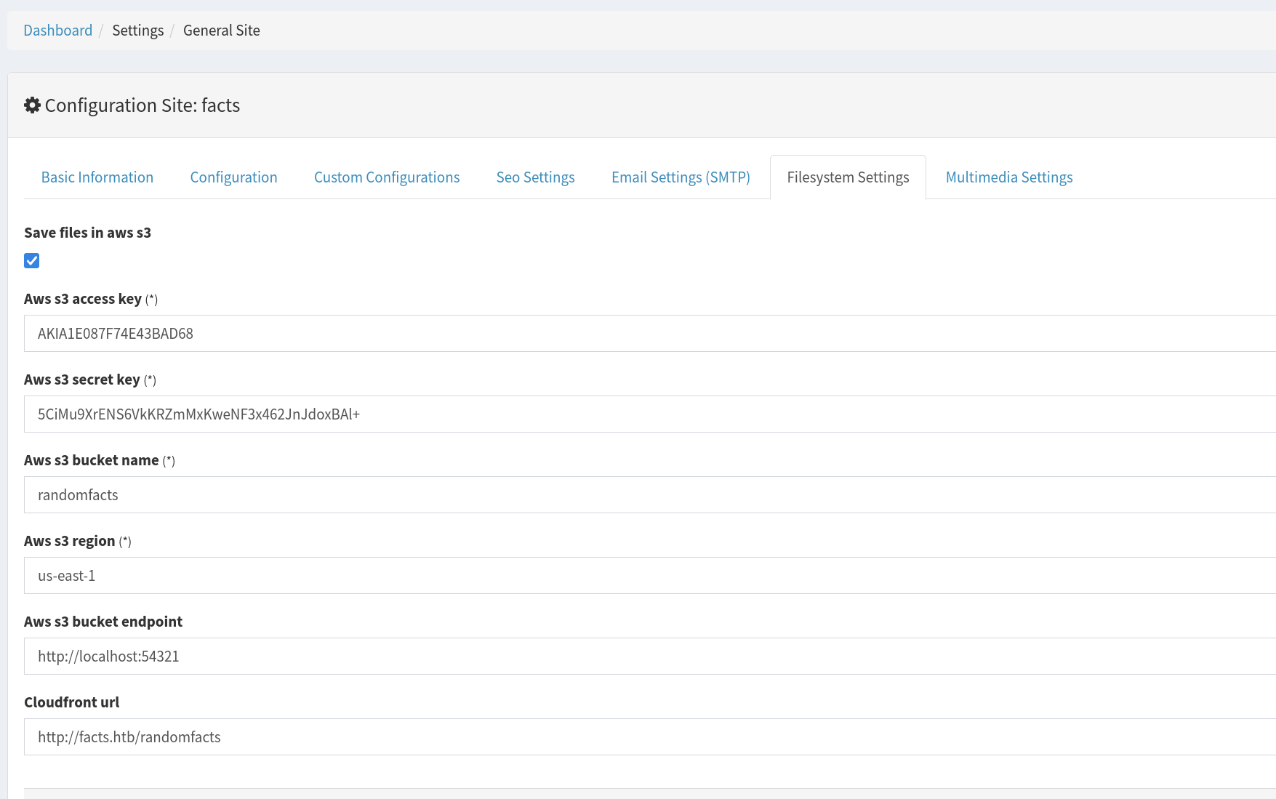Open the Seo Settings tab
Screen dimensions: 1276x799
pos(535,177)
